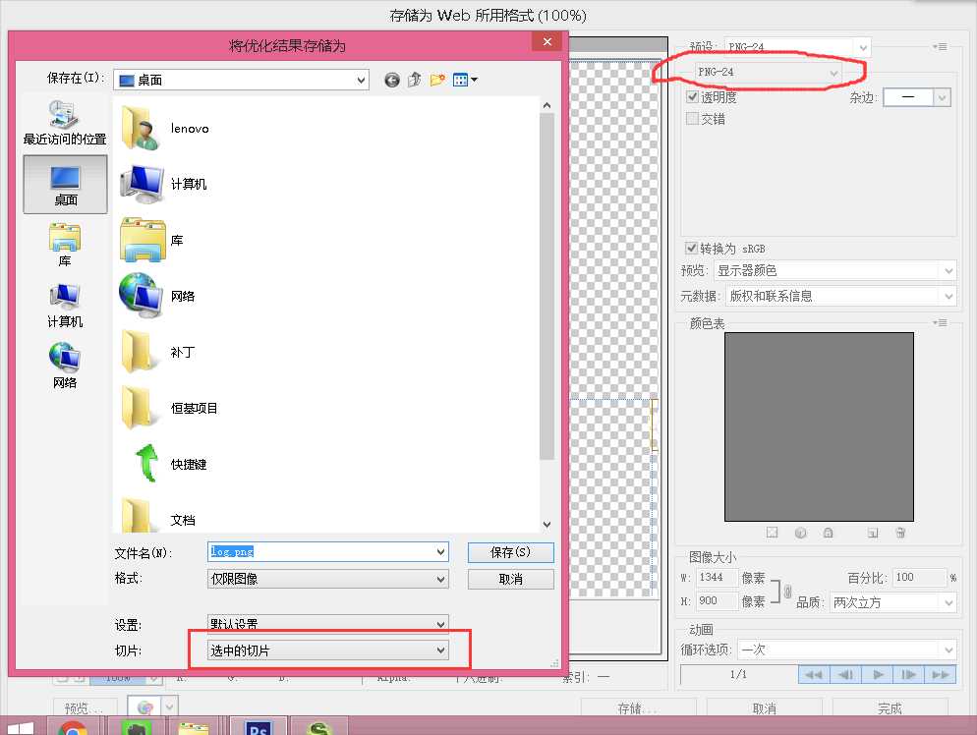The image size is (977, 735).
Task: Open File Explorer from the taskbar
Action: click(194, 726)
